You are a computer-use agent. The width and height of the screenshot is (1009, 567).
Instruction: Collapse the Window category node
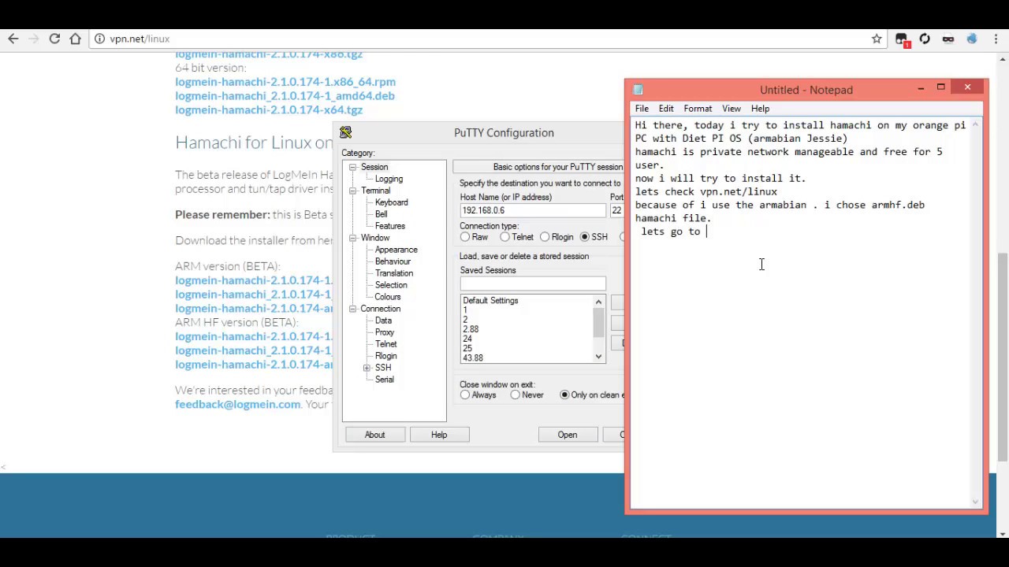[x=352, y=238]
